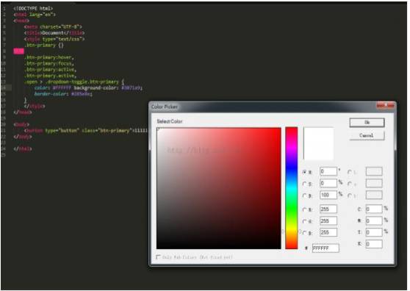Click the white color preview swatch
This screenshot has width=410, height=291.
coord(318,143)
